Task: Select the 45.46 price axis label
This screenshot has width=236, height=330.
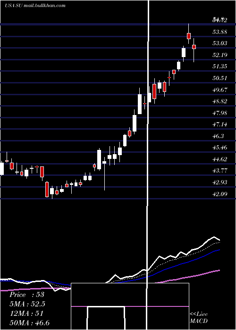Action: (220, 147)
